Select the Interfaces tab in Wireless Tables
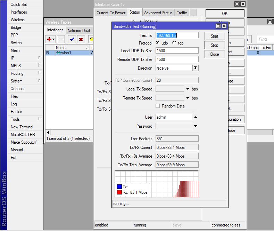The width and height of the screenshot is (274, 231). 55,30
